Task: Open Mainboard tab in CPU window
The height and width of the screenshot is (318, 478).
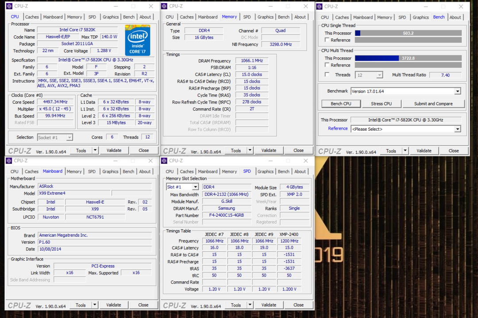Action: [x=53, y=17]
